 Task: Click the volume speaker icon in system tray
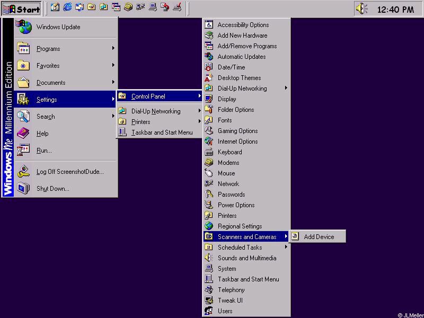pyautogui.click(x=361, y=8)
